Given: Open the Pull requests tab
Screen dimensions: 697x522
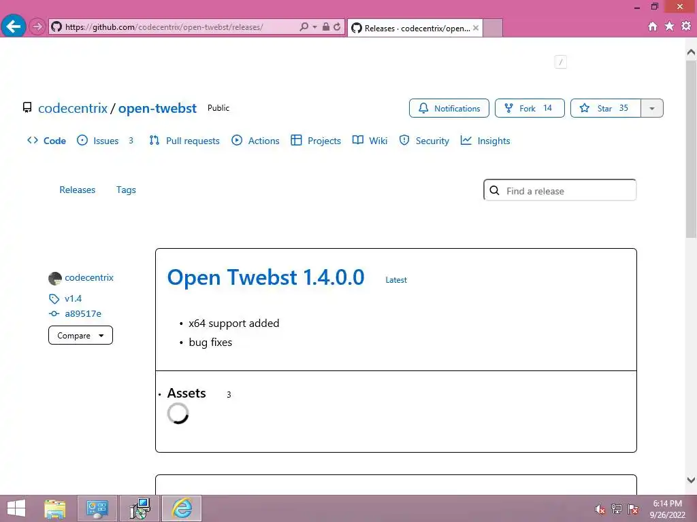Looking at the screenshot, I should tap(184, 141).
